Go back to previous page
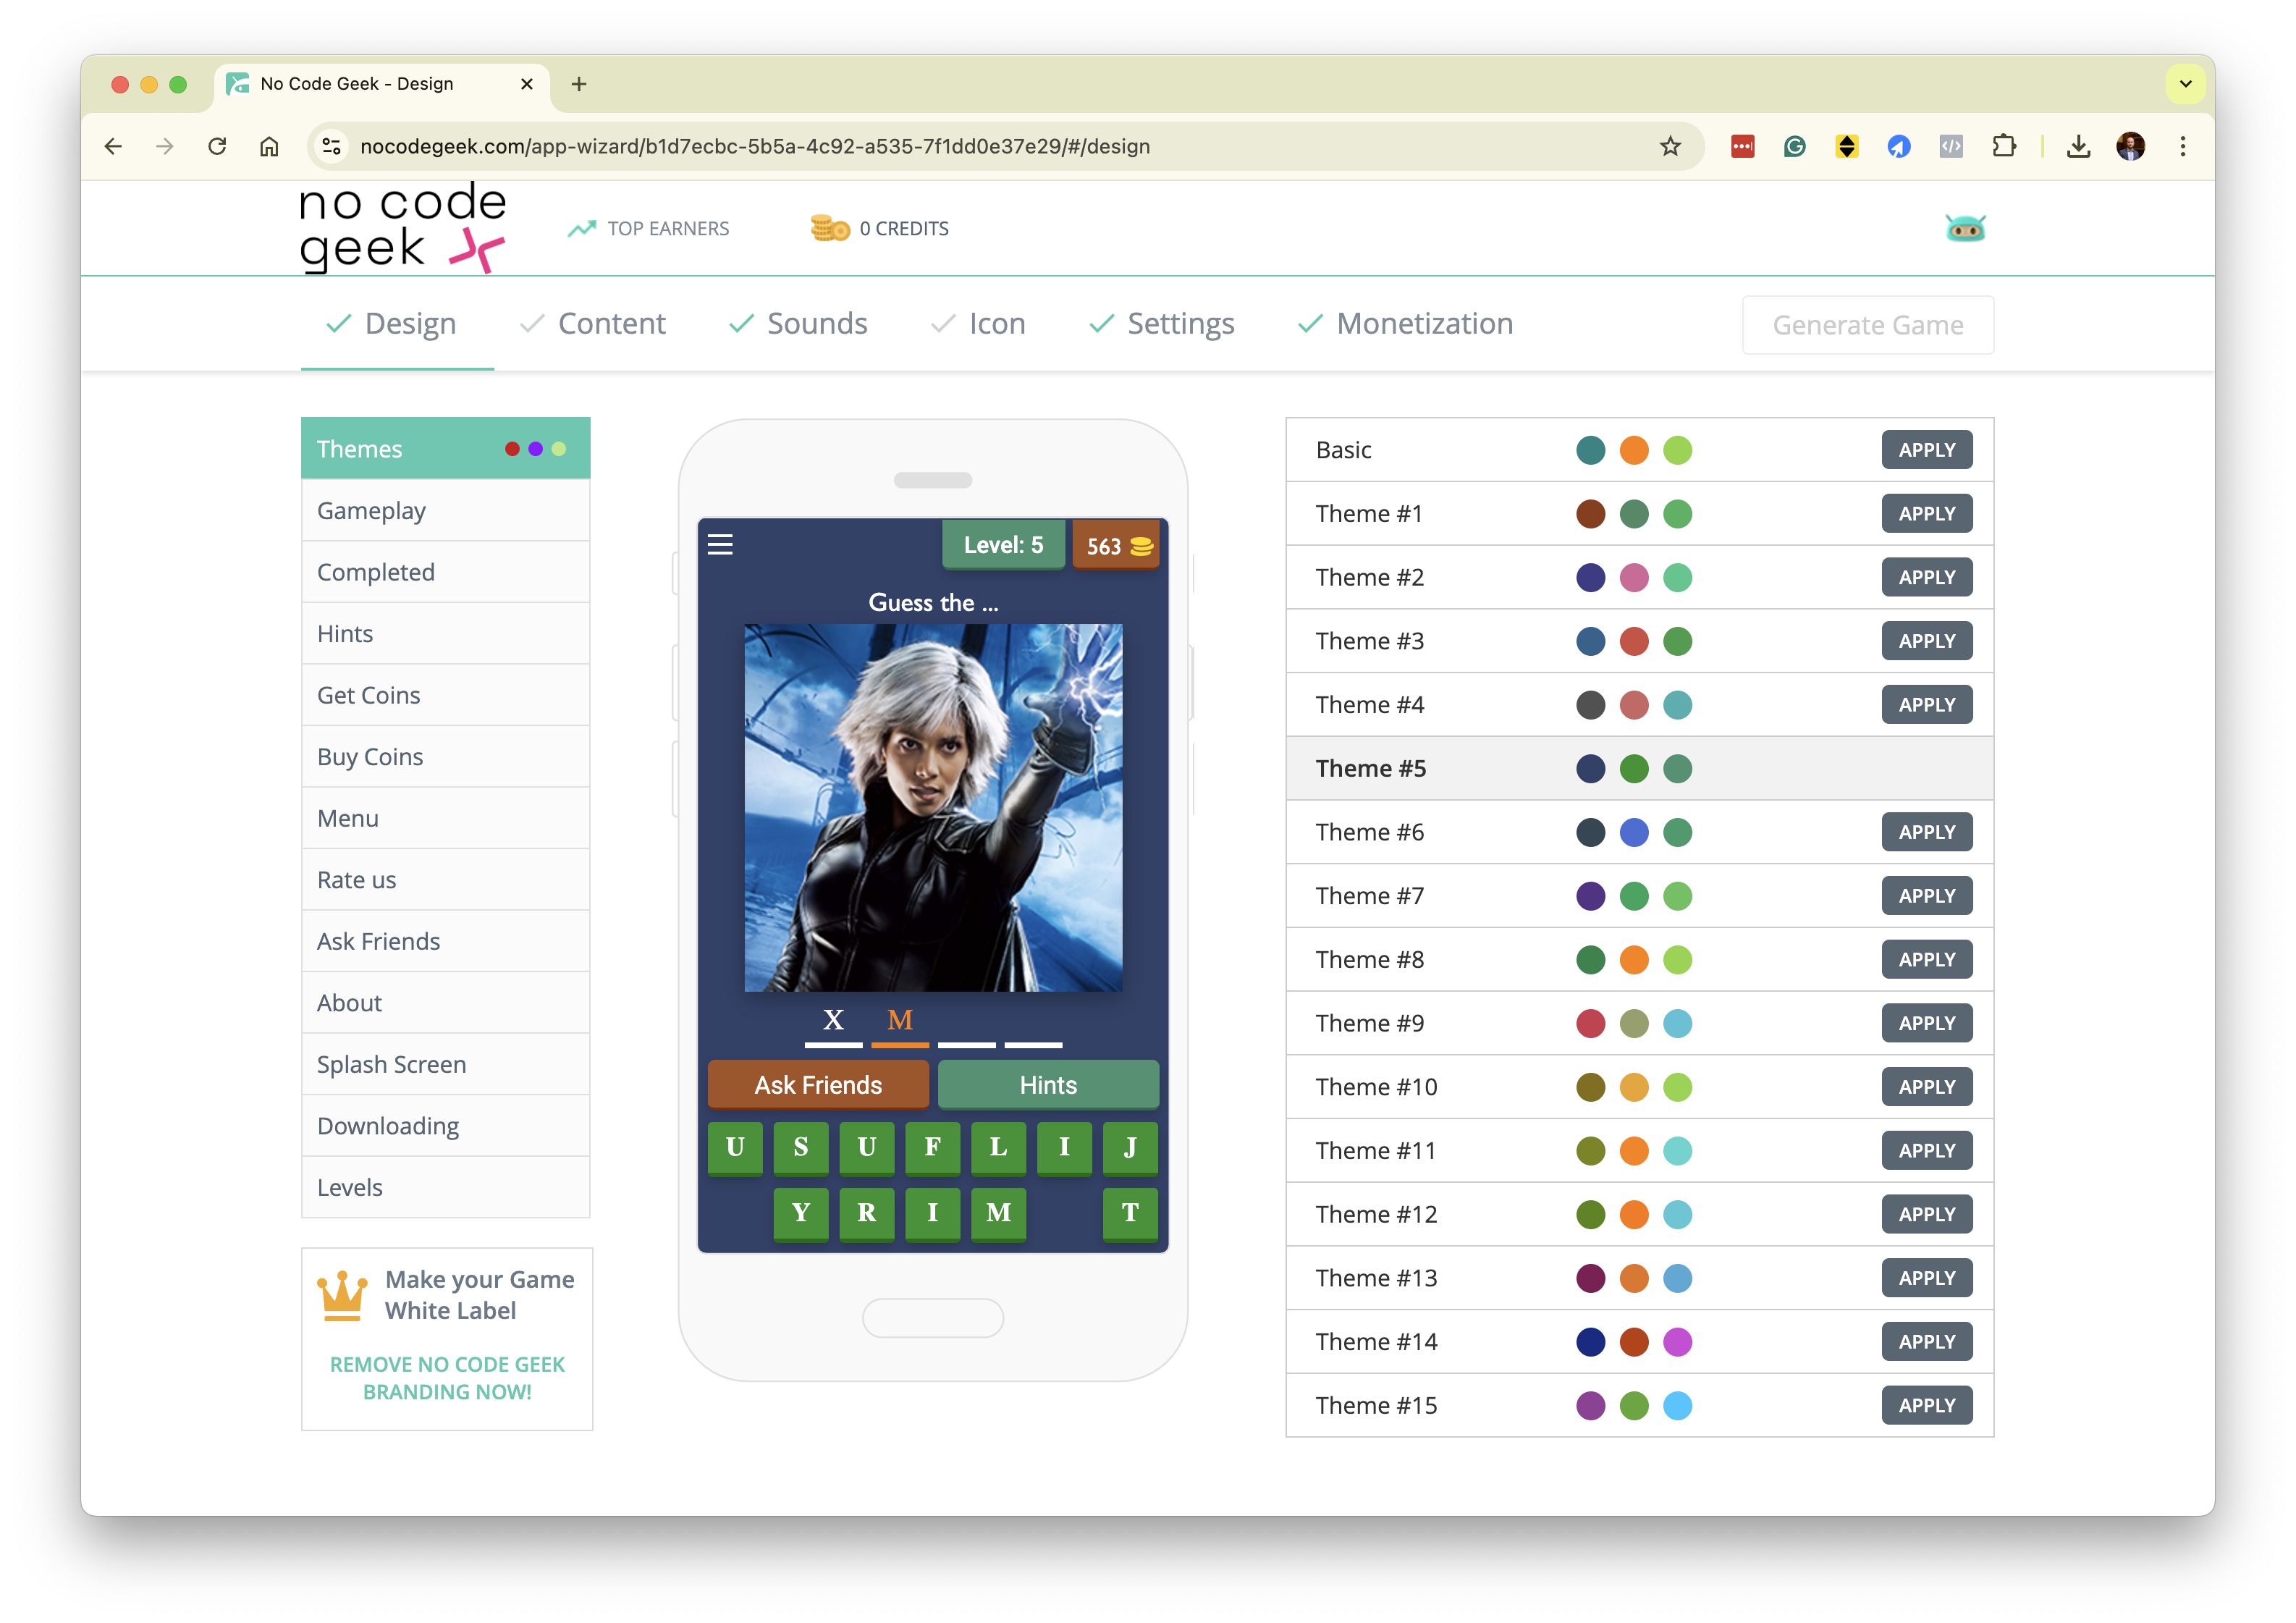The height and width of the screenshot is (1623, 2296). (x=113, y=146)
